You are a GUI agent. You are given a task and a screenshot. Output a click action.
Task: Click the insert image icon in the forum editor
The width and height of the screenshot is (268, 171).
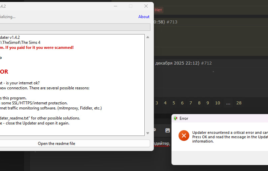click(167, 130)
